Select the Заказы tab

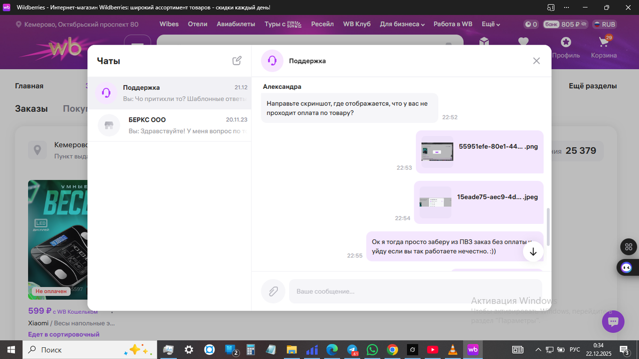point(31,108)
